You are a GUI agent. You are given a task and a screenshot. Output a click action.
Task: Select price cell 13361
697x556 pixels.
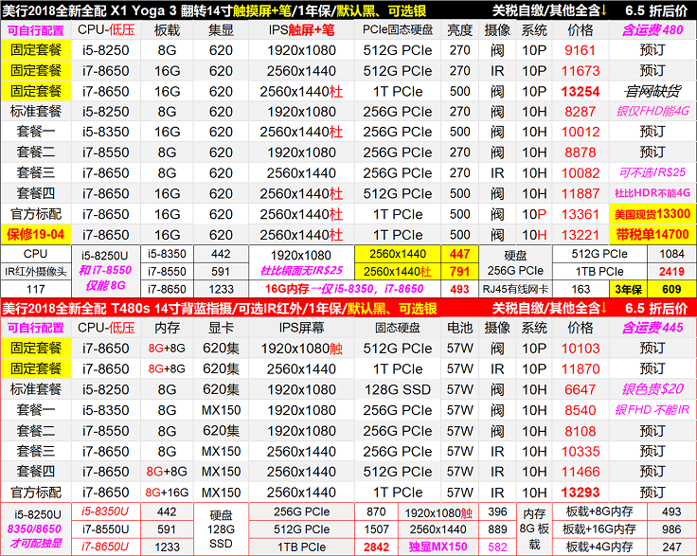tap(580, 214)
